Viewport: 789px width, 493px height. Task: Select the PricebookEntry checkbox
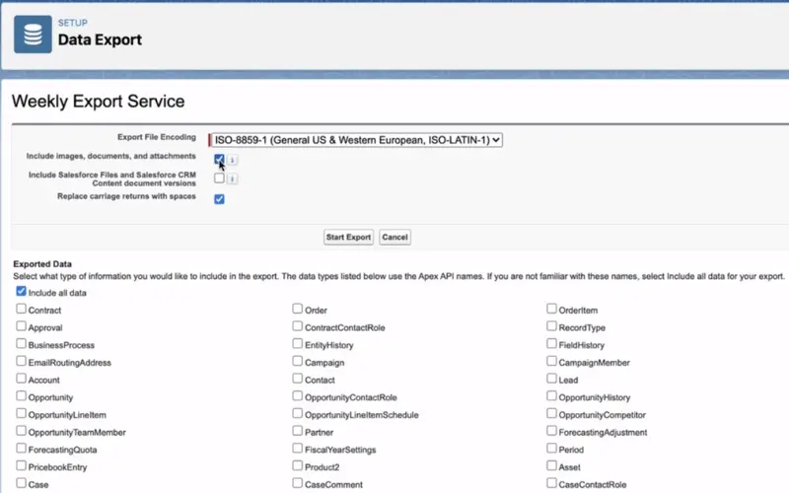pyautogui.click(x=21, y=465)
